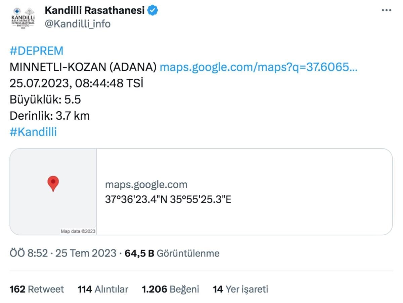
Task: Open the Kandilli Rasathanesi display name
Action: click(x=94, y=11)
